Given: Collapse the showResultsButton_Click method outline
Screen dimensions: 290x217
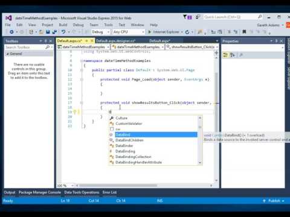Looking at the screenshot, I should tap(82, 102).
